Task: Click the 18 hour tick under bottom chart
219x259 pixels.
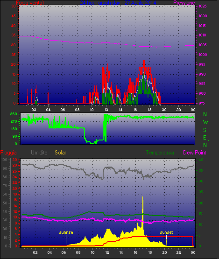Action: click(150, 252)
